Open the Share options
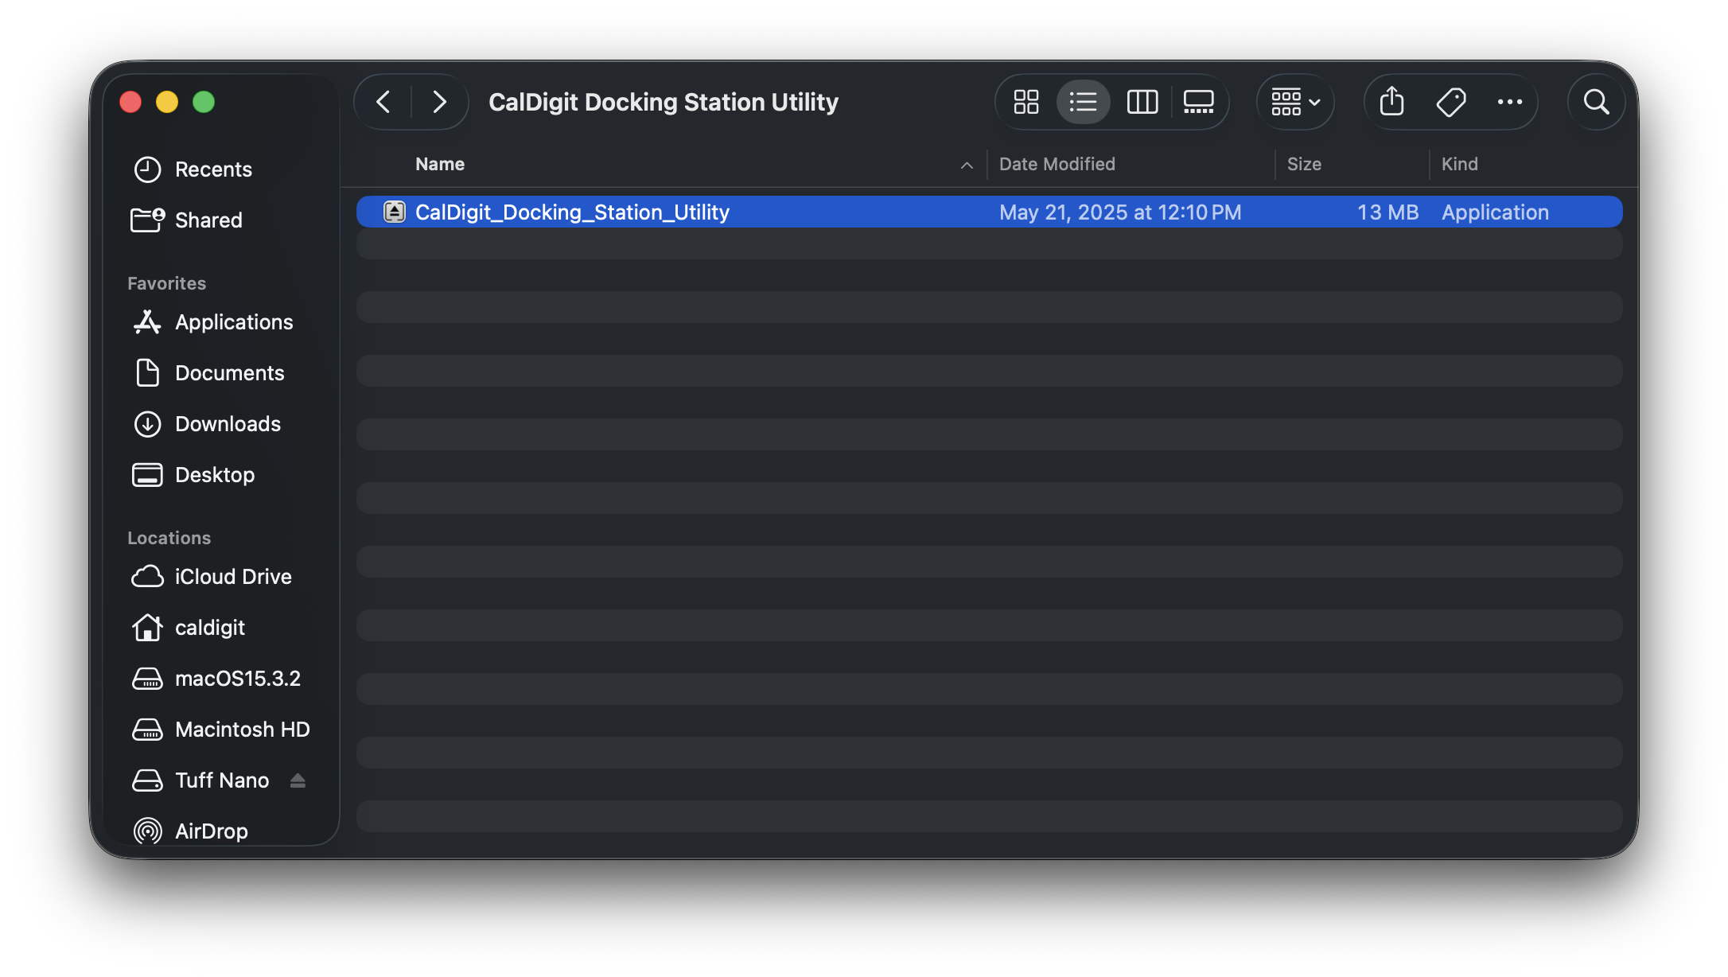Image resolution: width=1728 pixels, height=977 pixels. point(1391,102)
